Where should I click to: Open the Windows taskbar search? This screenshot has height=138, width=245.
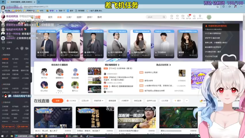click(7, 136)
